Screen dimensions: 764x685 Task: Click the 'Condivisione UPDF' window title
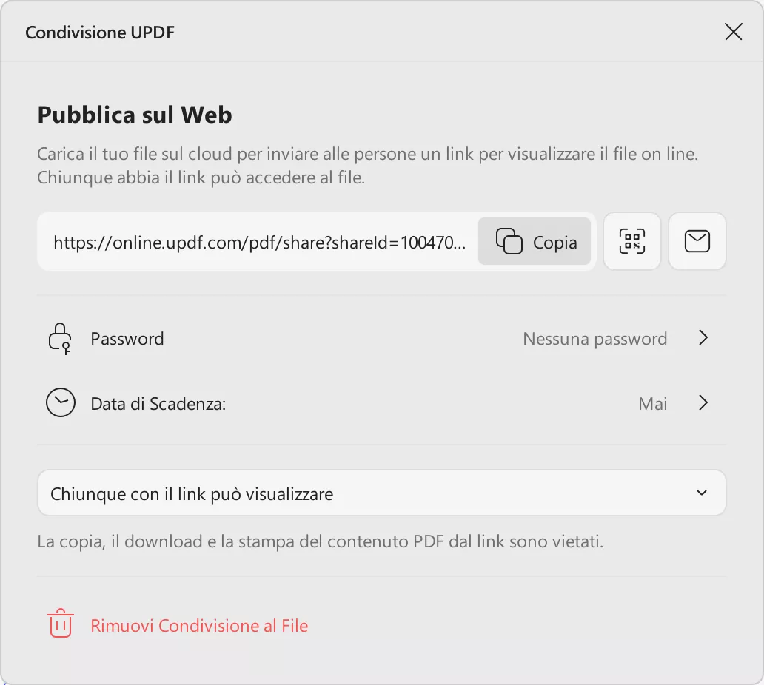[100, 33]
